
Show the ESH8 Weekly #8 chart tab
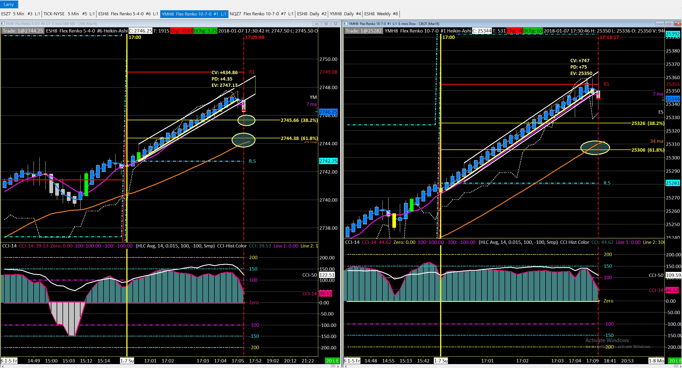tap(381, 14)
